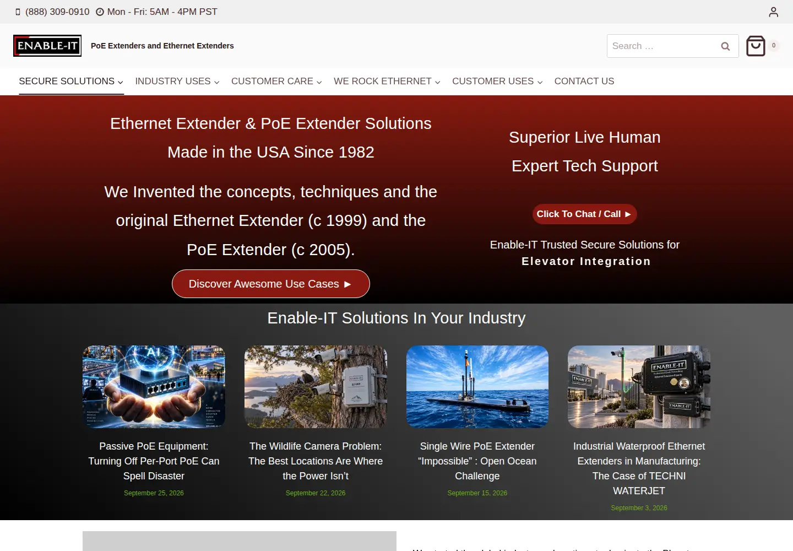
Task: Expand the Industry Uses menu chevron
Action: pyautogui.click(x=217, y=82)
